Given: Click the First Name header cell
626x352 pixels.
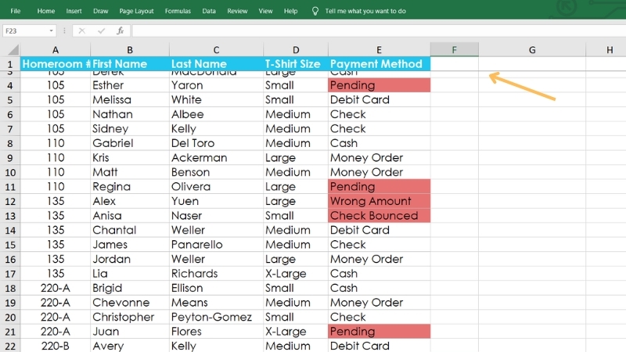Looking at the screenshot, I should tap(130, 64).
